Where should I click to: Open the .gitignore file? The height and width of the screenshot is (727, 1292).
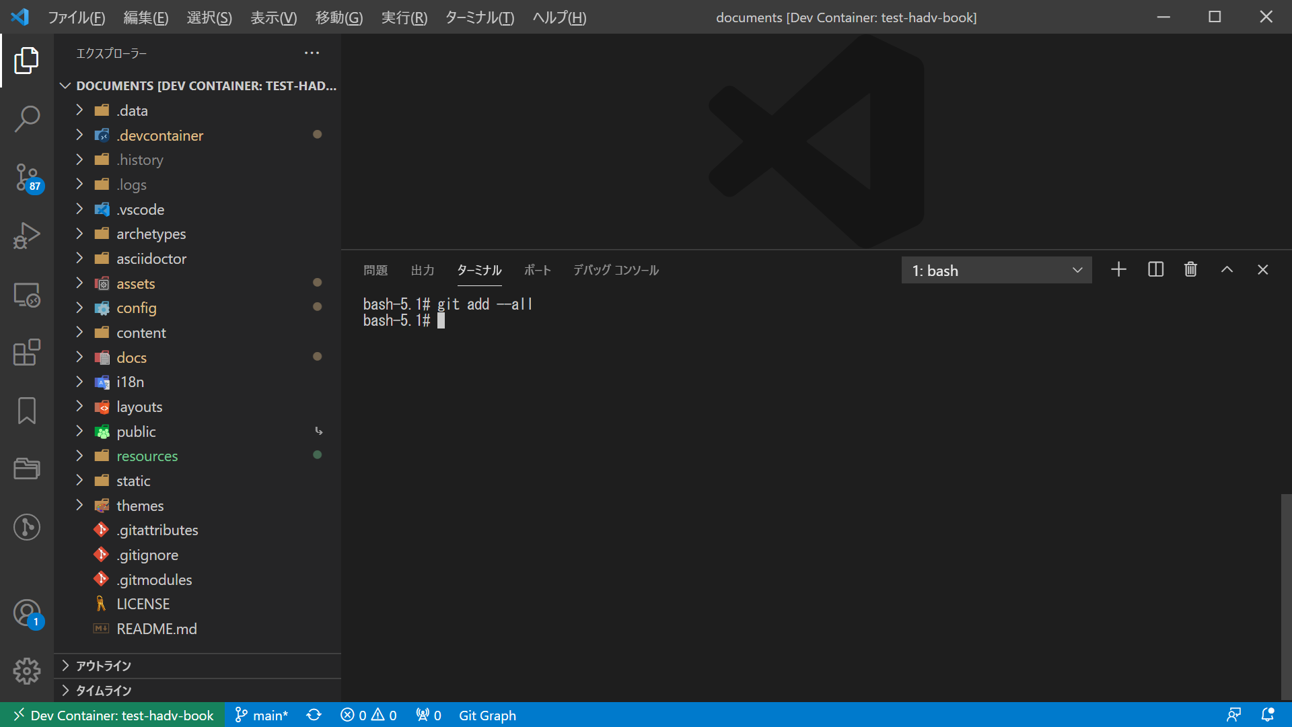pyautogui.click(x=198, y=555)
